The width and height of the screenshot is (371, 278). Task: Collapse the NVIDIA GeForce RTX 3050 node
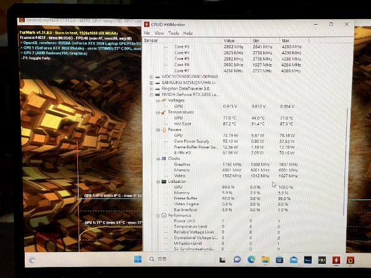[x=151, y=95]
